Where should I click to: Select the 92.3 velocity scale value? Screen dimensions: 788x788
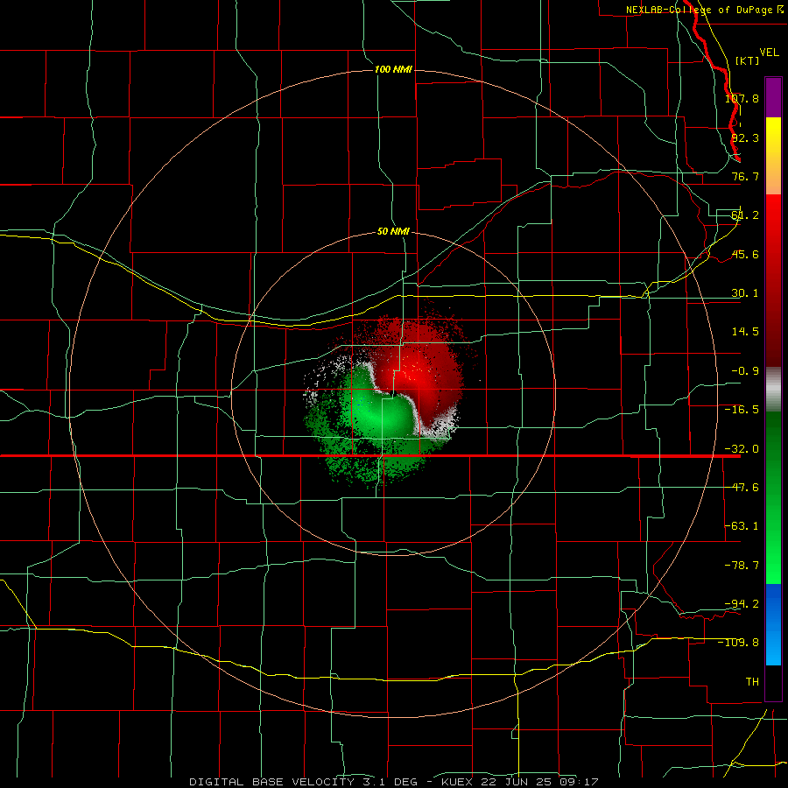click(745, 137)
